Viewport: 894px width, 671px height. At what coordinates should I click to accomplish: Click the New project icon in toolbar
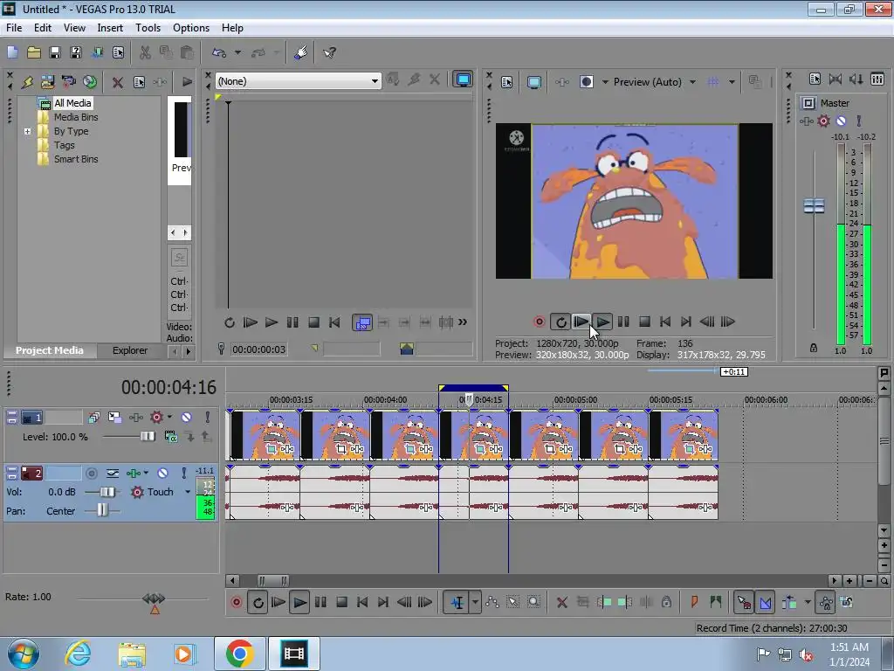[x=12, y=52]
